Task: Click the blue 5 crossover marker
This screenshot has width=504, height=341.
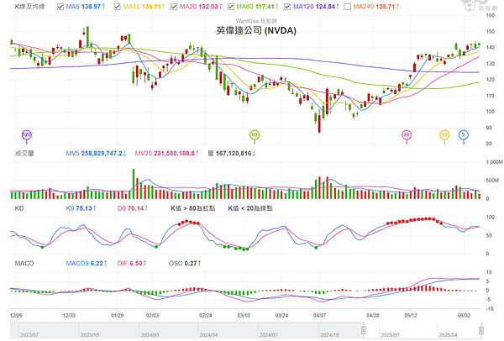Action: (463, 135)
